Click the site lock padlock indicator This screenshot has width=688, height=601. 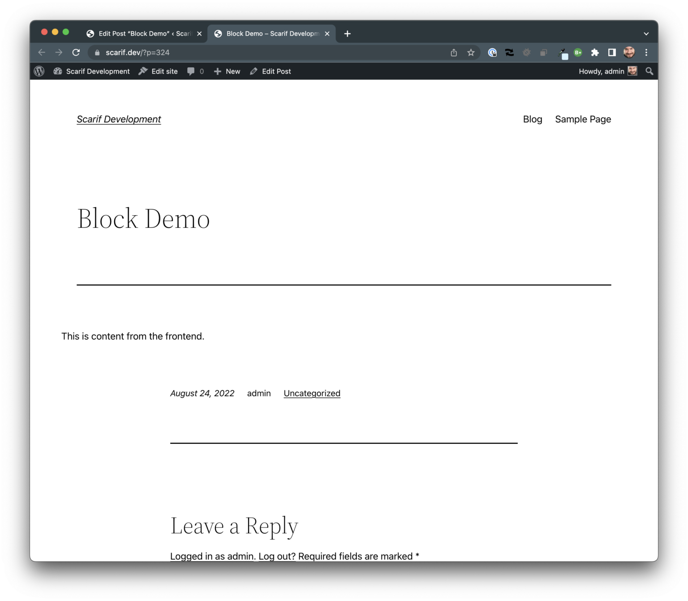pos(97,52)
